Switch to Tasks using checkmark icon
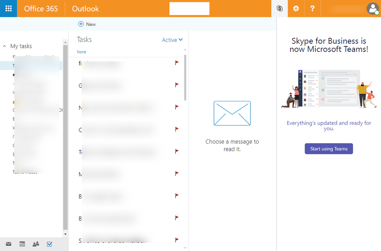Image resolution: width=381 pixels, height=251 pixels. coord(49,244)
